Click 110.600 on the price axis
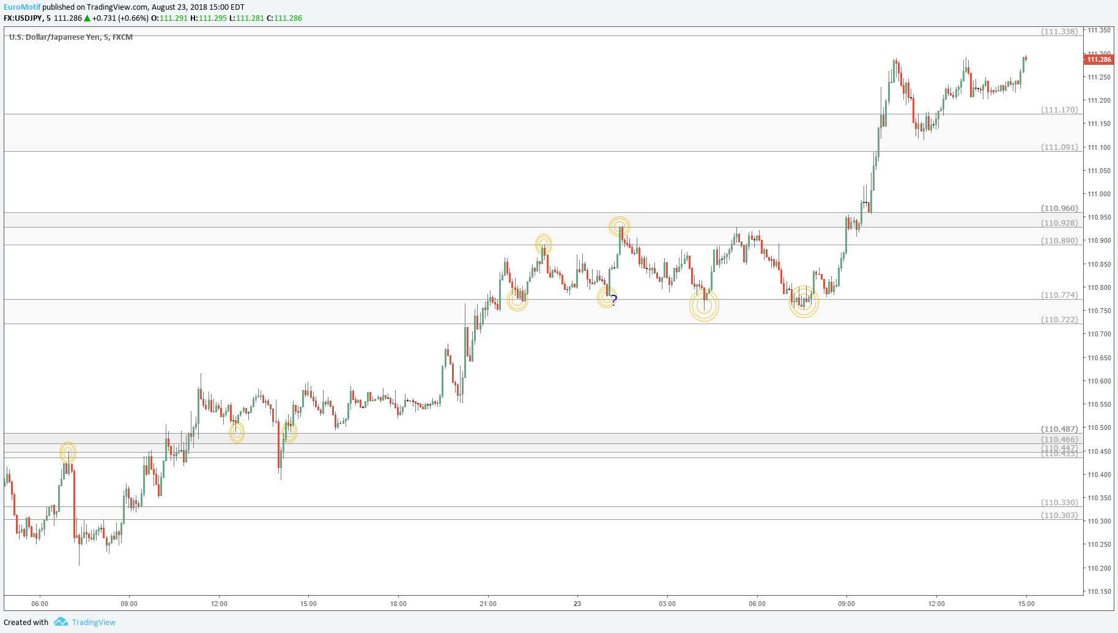 point(1099,381)
